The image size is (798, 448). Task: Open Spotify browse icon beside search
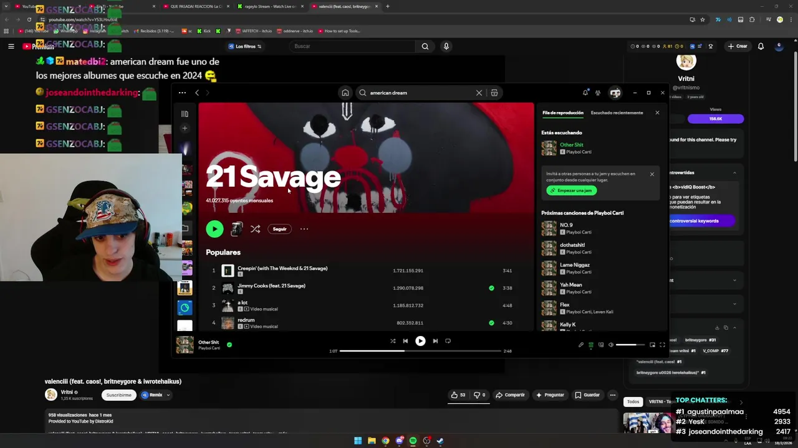(x=494, y=93)
